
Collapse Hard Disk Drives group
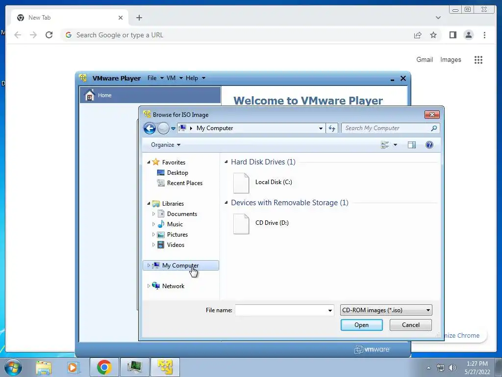[226, 162]
